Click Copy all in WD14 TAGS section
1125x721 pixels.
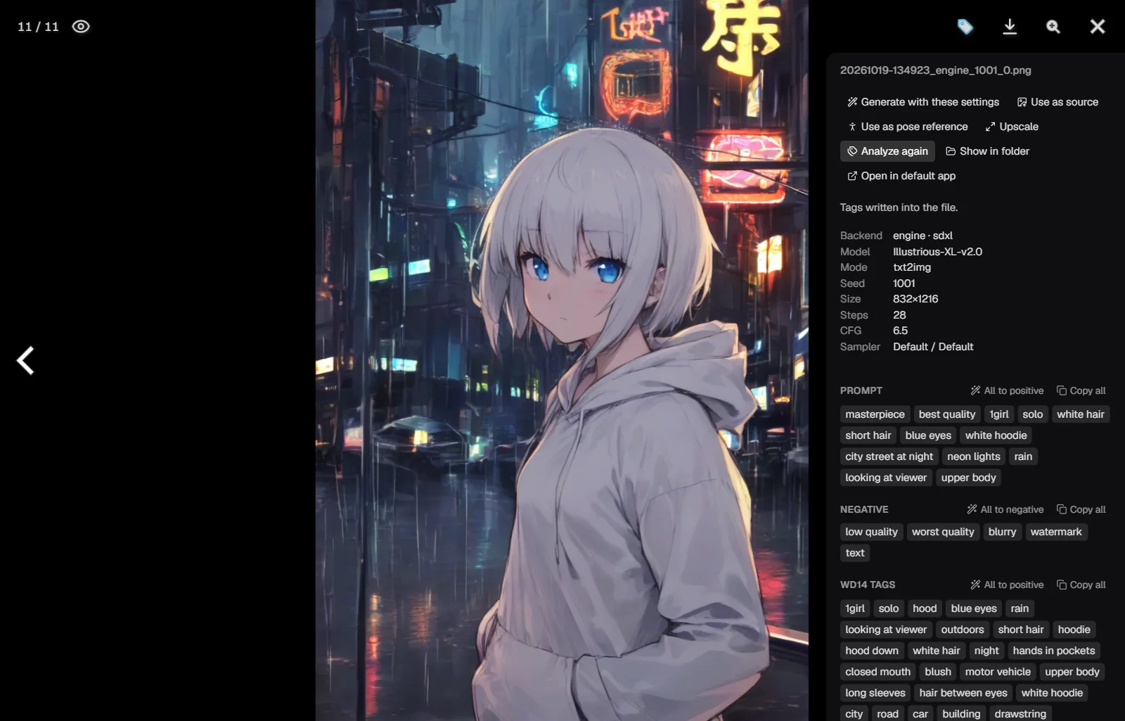pos(1081,585)
